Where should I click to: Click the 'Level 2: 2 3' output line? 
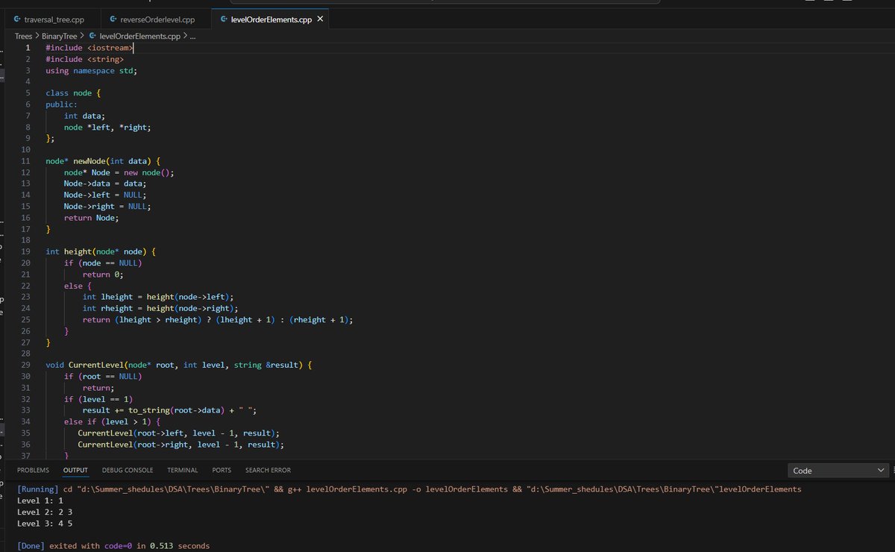[45, 512]
